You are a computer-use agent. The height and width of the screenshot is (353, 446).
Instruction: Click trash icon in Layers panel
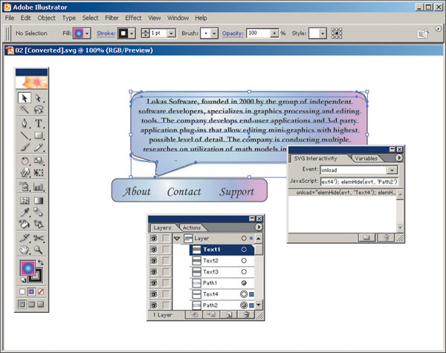[x=246, y=315]
